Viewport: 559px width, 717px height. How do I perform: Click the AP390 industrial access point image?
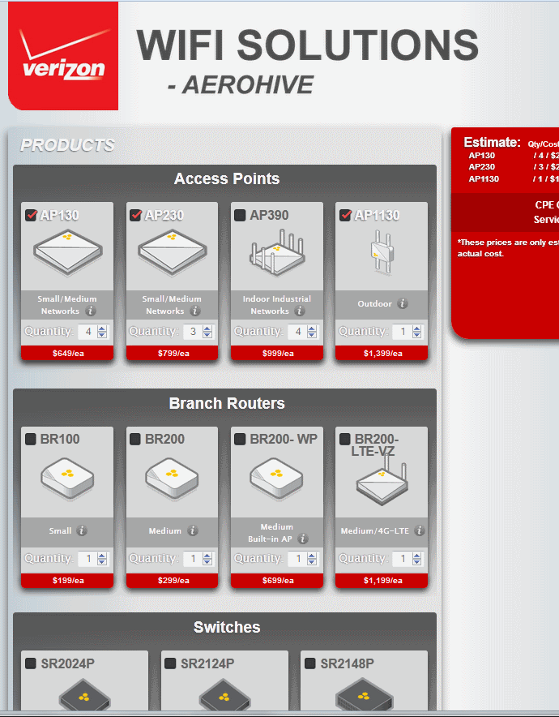coord(277,252)
